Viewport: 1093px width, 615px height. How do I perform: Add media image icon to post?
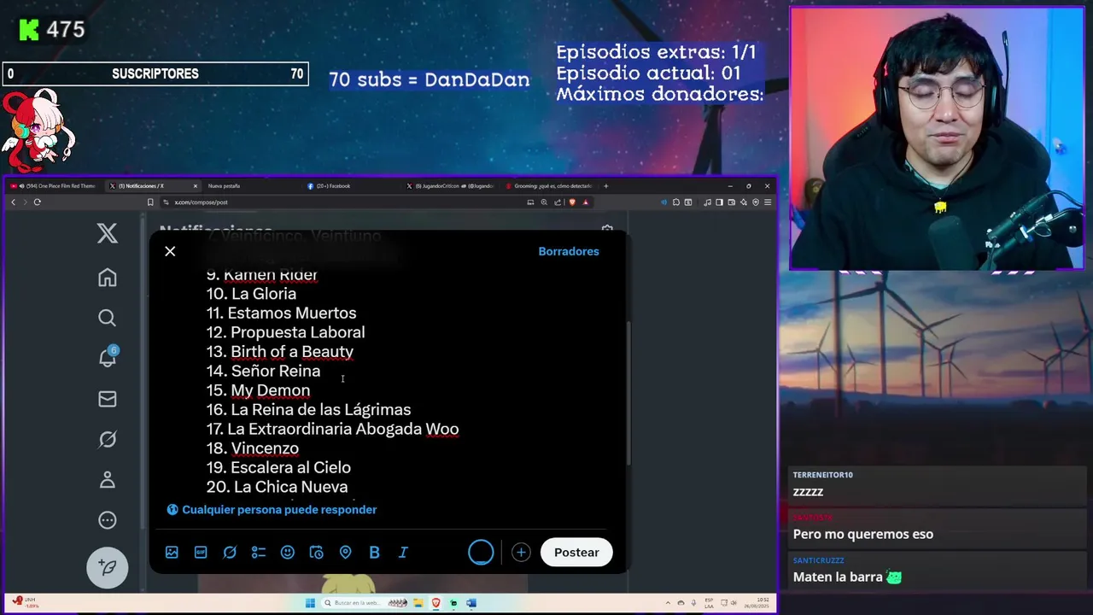172,553
